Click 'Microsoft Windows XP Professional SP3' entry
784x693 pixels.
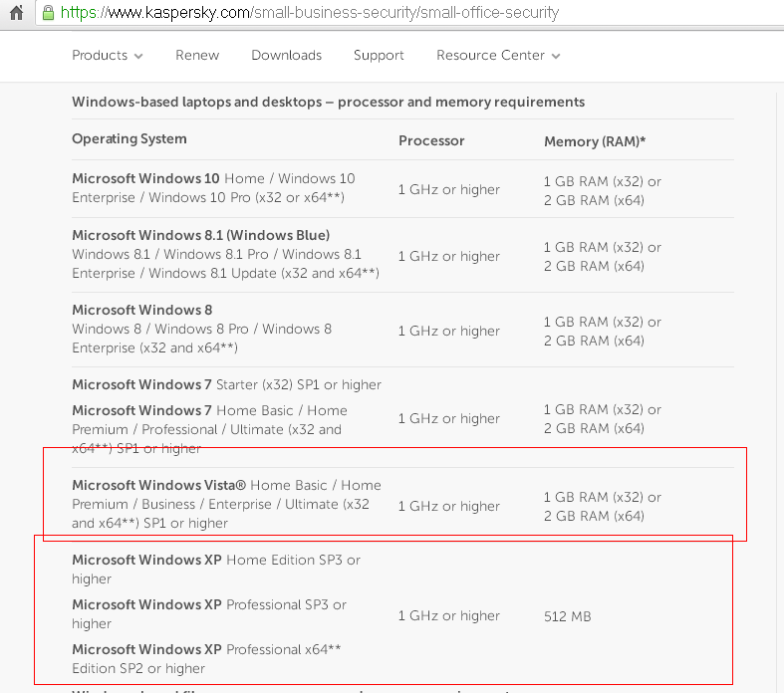[x=209, y=614]
